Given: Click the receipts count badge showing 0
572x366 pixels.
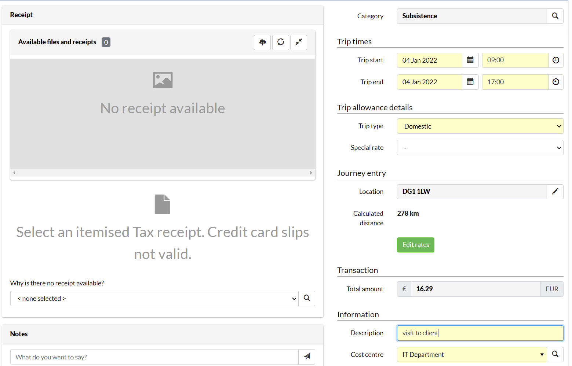Looking at the screenshot, I should point(106,42).
